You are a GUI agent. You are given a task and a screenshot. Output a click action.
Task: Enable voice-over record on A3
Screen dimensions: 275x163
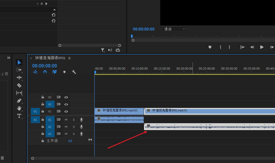pyautogui.click(x=81, y=134)
